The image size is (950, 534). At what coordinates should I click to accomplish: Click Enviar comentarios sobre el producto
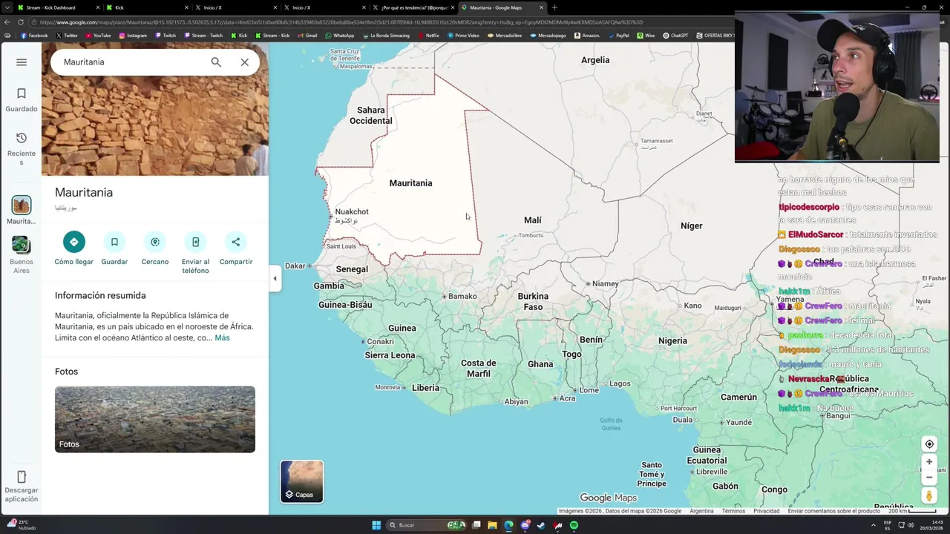pyautogui.click(x=834, y=511)
